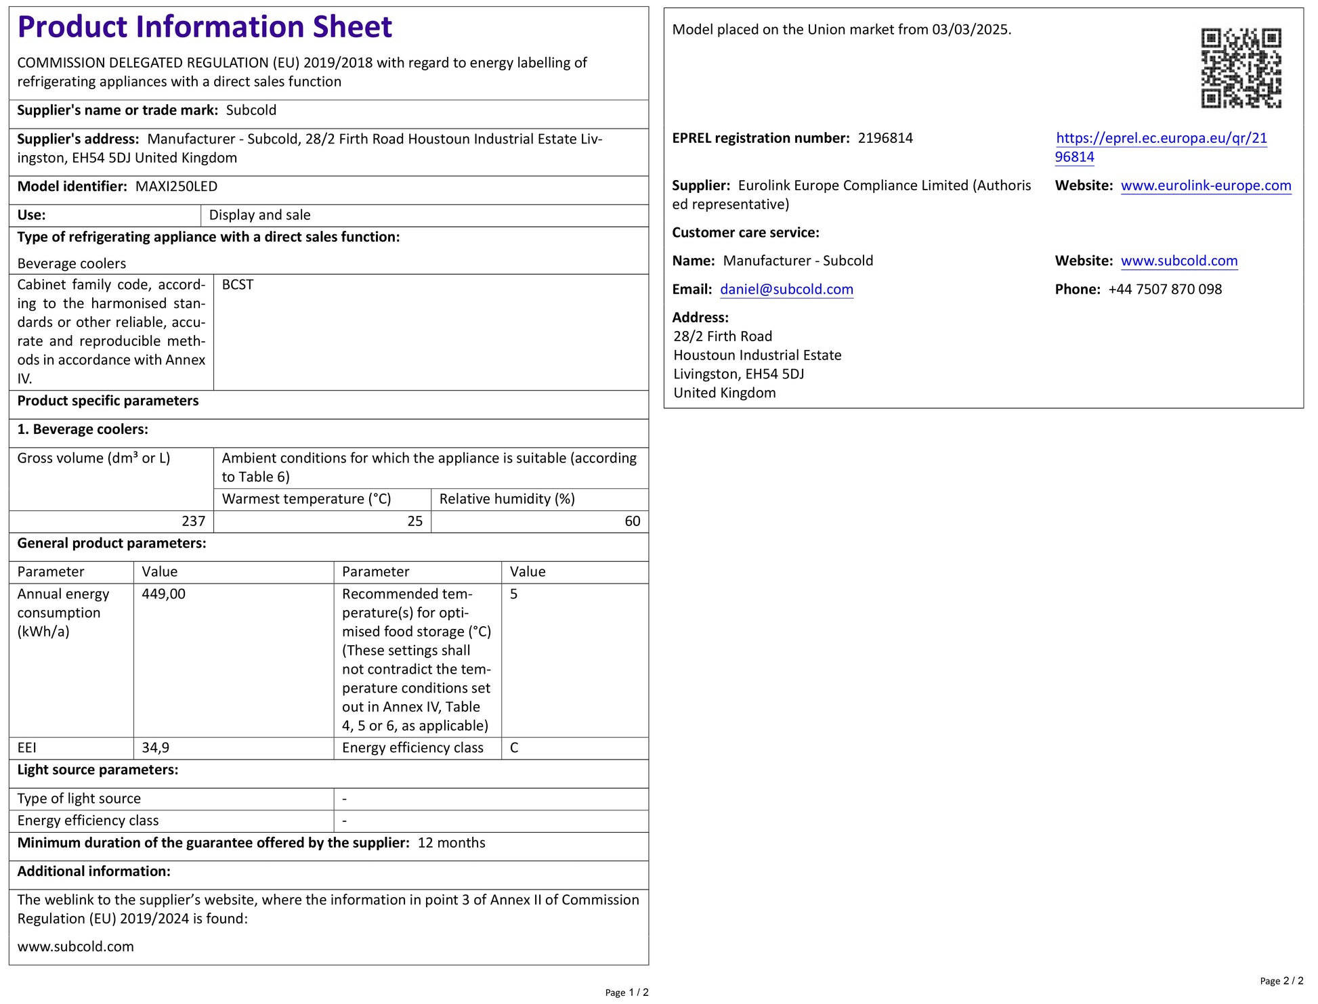
Task: Click the Product Information Sheet title
Action: 205,27
